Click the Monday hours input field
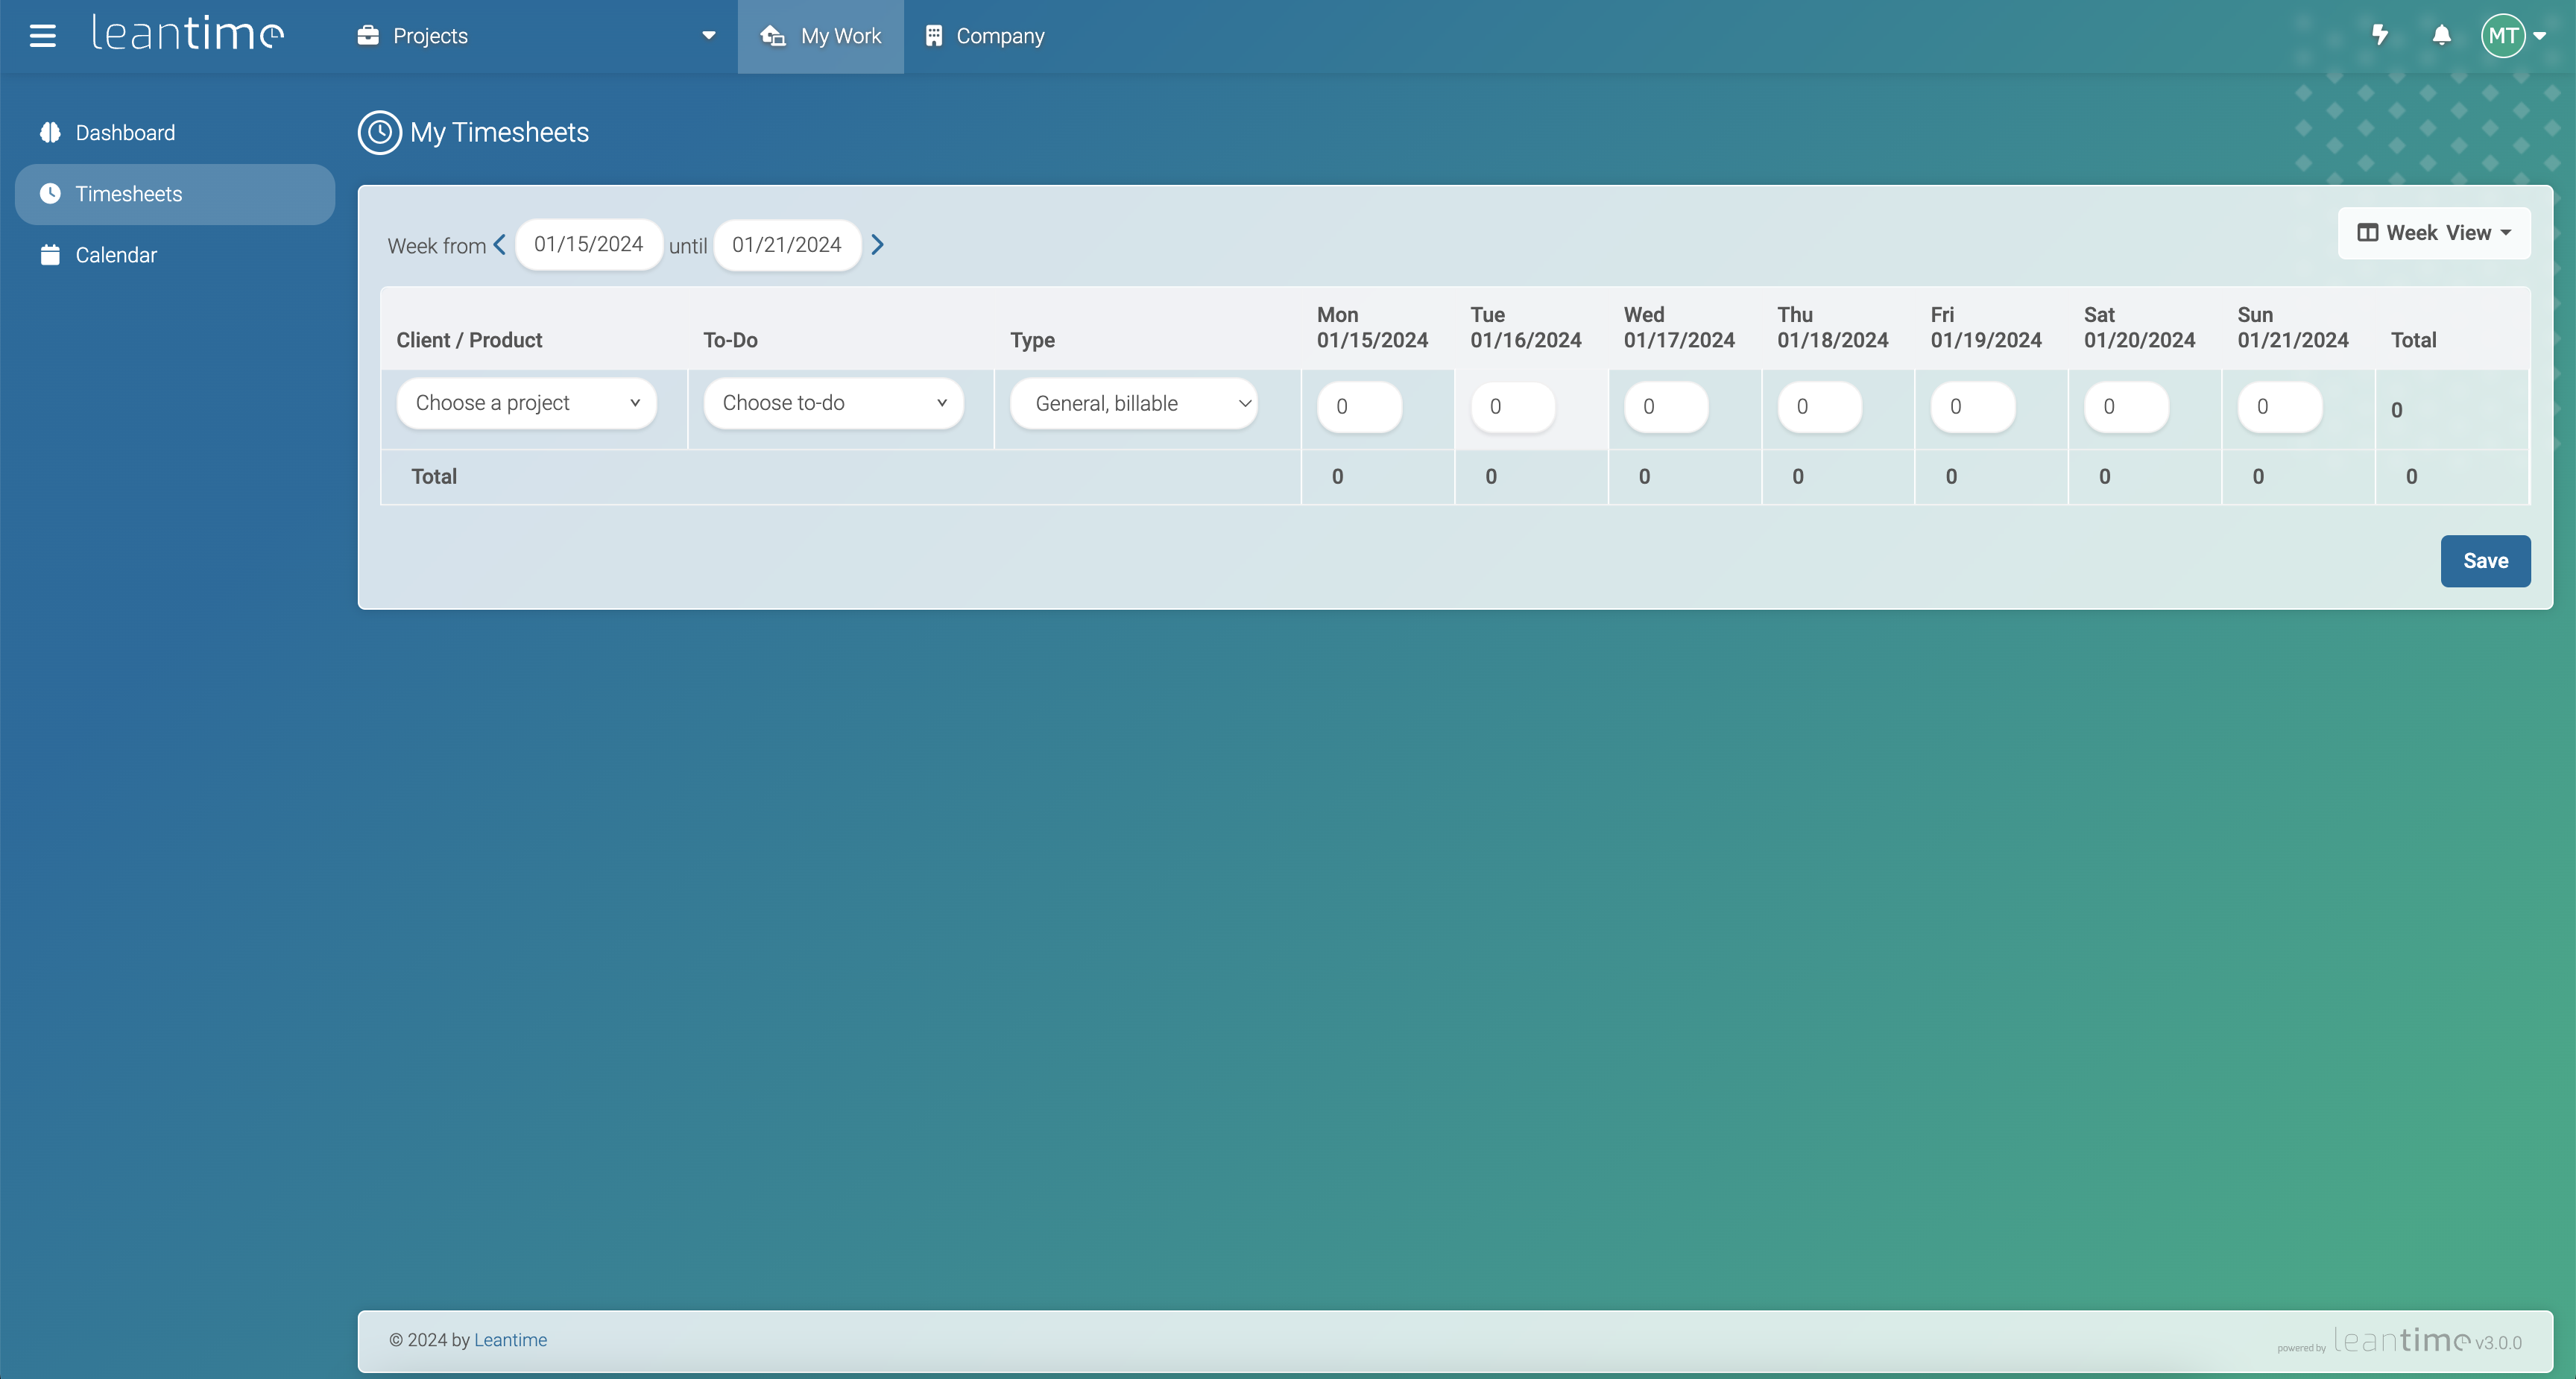The image size is (2576, 1379). (x=1358, y=407)
